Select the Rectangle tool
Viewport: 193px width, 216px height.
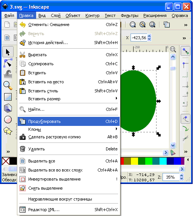[x=8, y=97]
